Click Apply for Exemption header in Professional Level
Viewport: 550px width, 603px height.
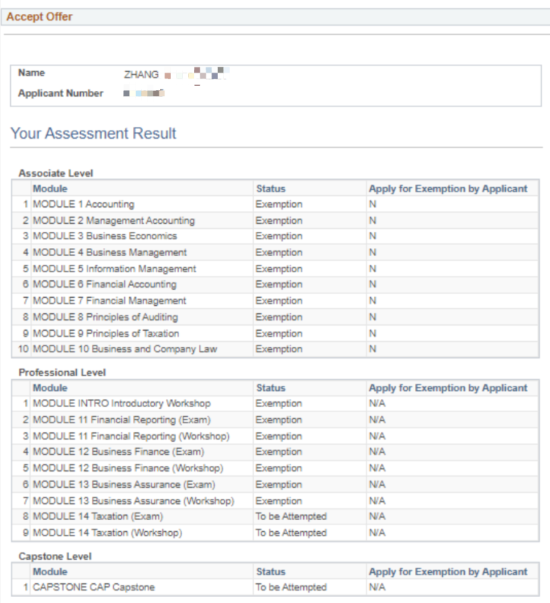coord(448,388)
